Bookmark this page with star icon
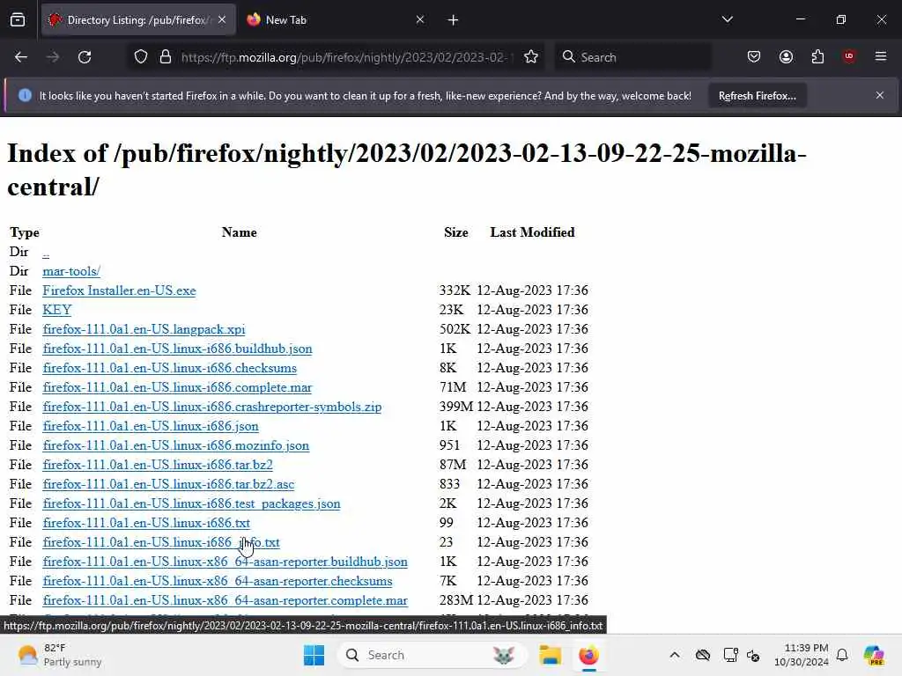Viewport: 902px width, 676px height. coord(531,57)
